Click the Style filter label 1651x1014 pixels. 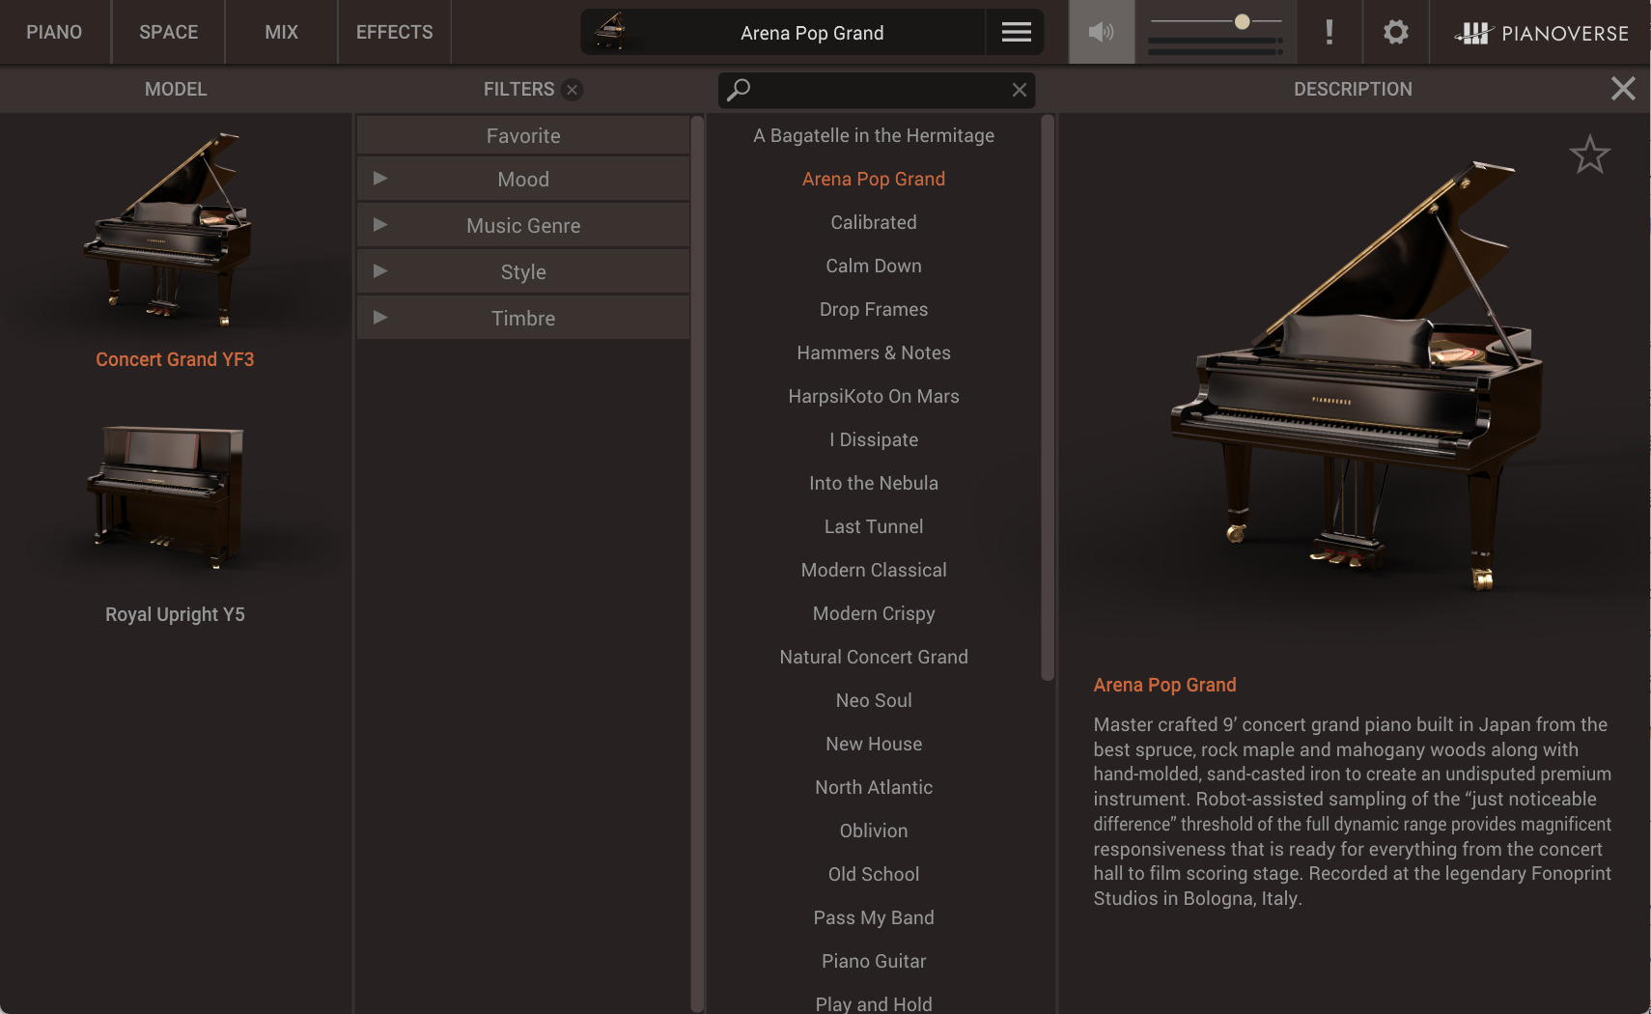523,272
